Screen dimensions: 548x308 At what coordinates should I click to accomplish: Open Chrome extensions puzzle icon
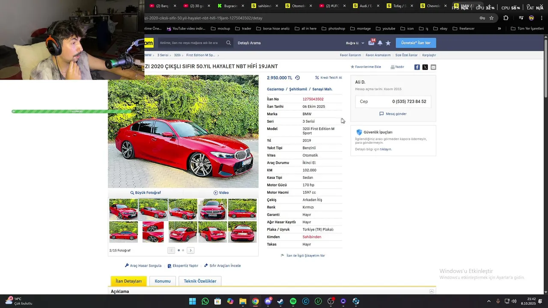pos(506,18)
